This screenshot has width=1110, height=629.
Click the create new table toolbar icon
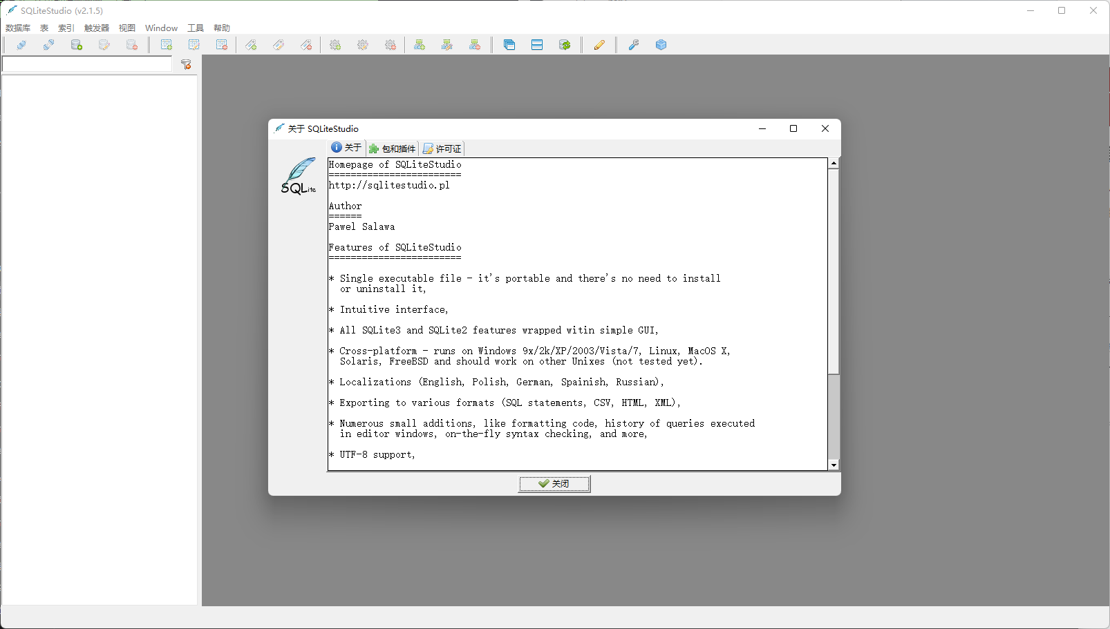click(x=167, y=45)
